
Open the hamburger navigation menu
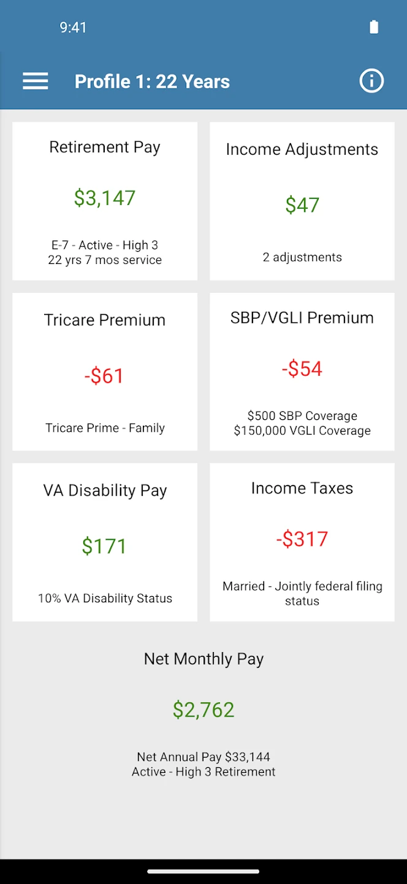[x=36, y=81]
